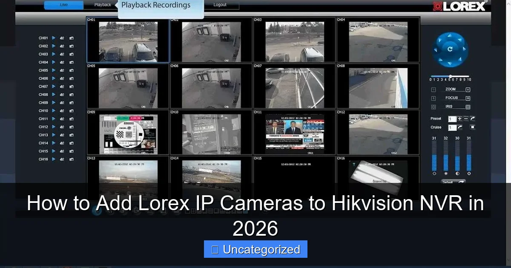Image resolution: width=511 pixels, height=268 pixels.
Task: Select the Focus adjustment icon
Action: coord(433,98)
